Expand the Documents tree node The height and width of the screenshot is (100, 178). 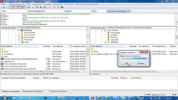pyautogui.click(x=19, y=35)
